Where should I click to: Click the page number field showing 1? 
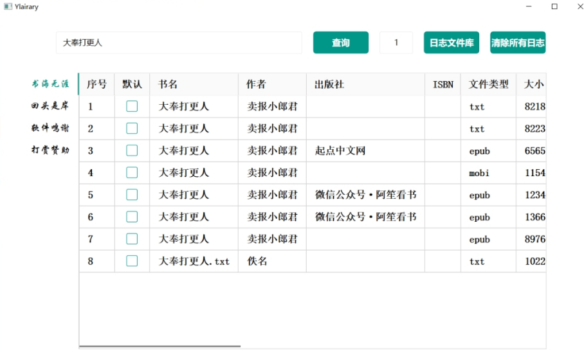pos(396,42)
